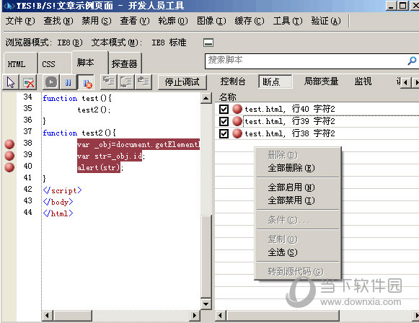The width and height of the screenshot is (419, 323).
Task: Click code line '</script>'
Action: [62, 190]
